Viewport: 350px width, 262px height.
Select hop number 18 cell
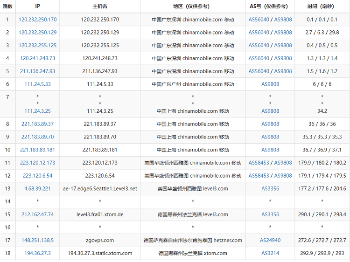pos(7,253)
